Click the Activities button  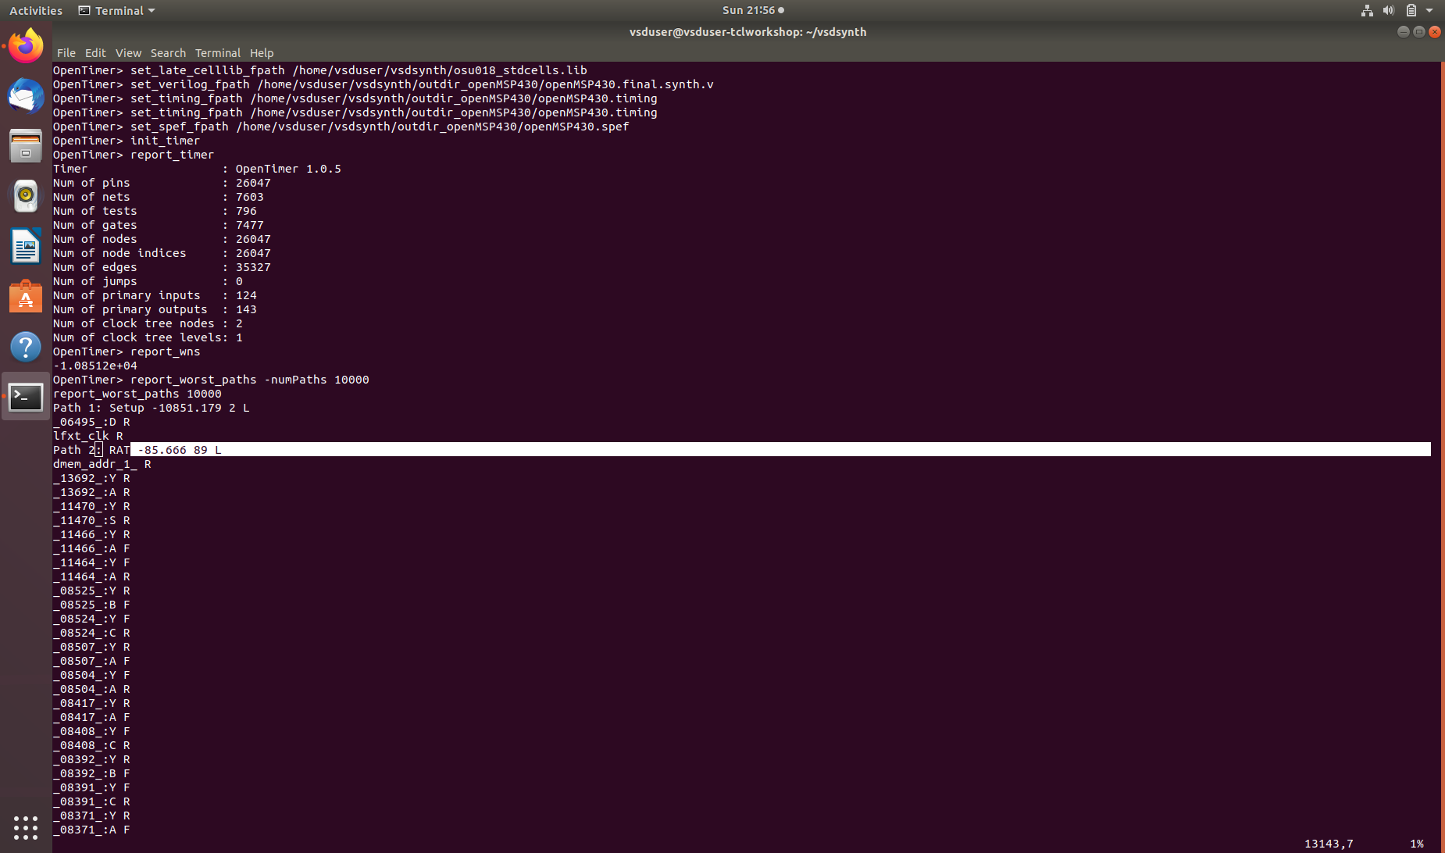[x=35, y=10]
